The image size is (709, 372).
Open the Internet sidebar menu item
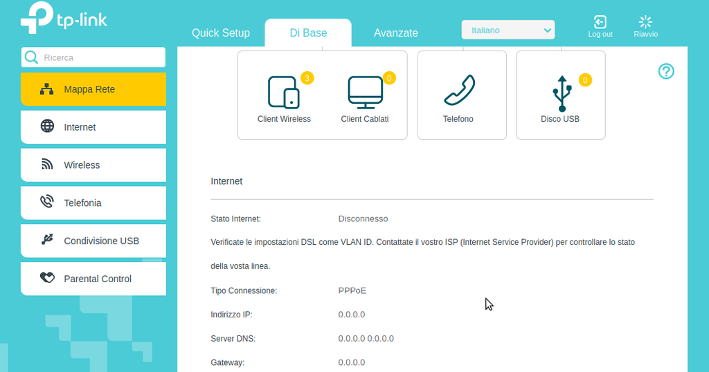(x=93, y=127)
